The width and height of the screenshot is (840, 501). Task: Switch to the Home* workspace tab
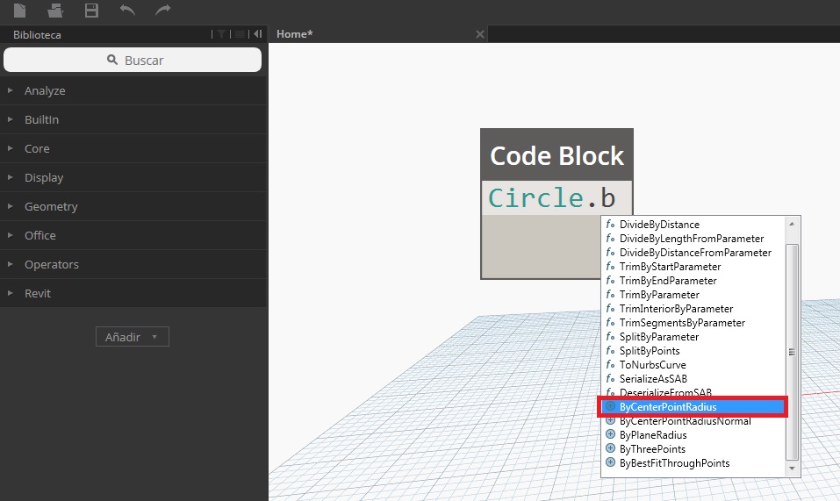(x=295, y=34)
